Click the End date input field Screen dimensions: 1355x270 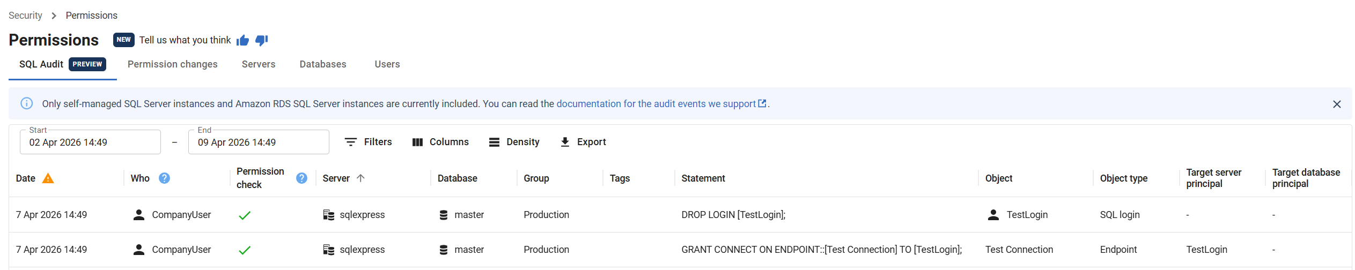259,142
